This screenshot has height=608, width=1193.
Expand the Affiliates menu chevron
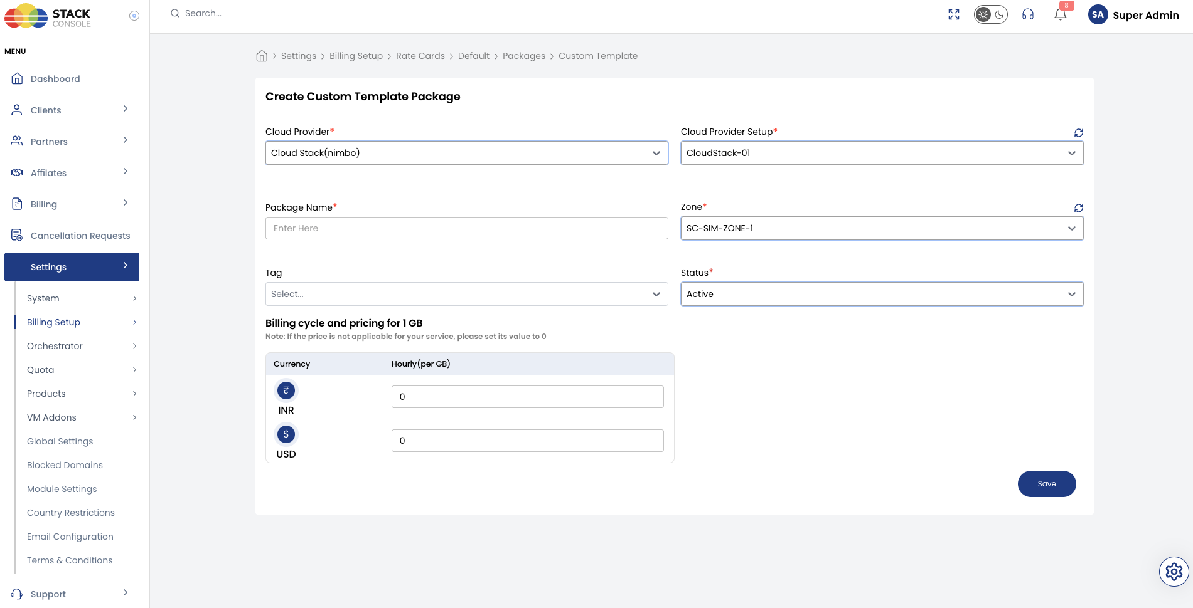point(126,172)
